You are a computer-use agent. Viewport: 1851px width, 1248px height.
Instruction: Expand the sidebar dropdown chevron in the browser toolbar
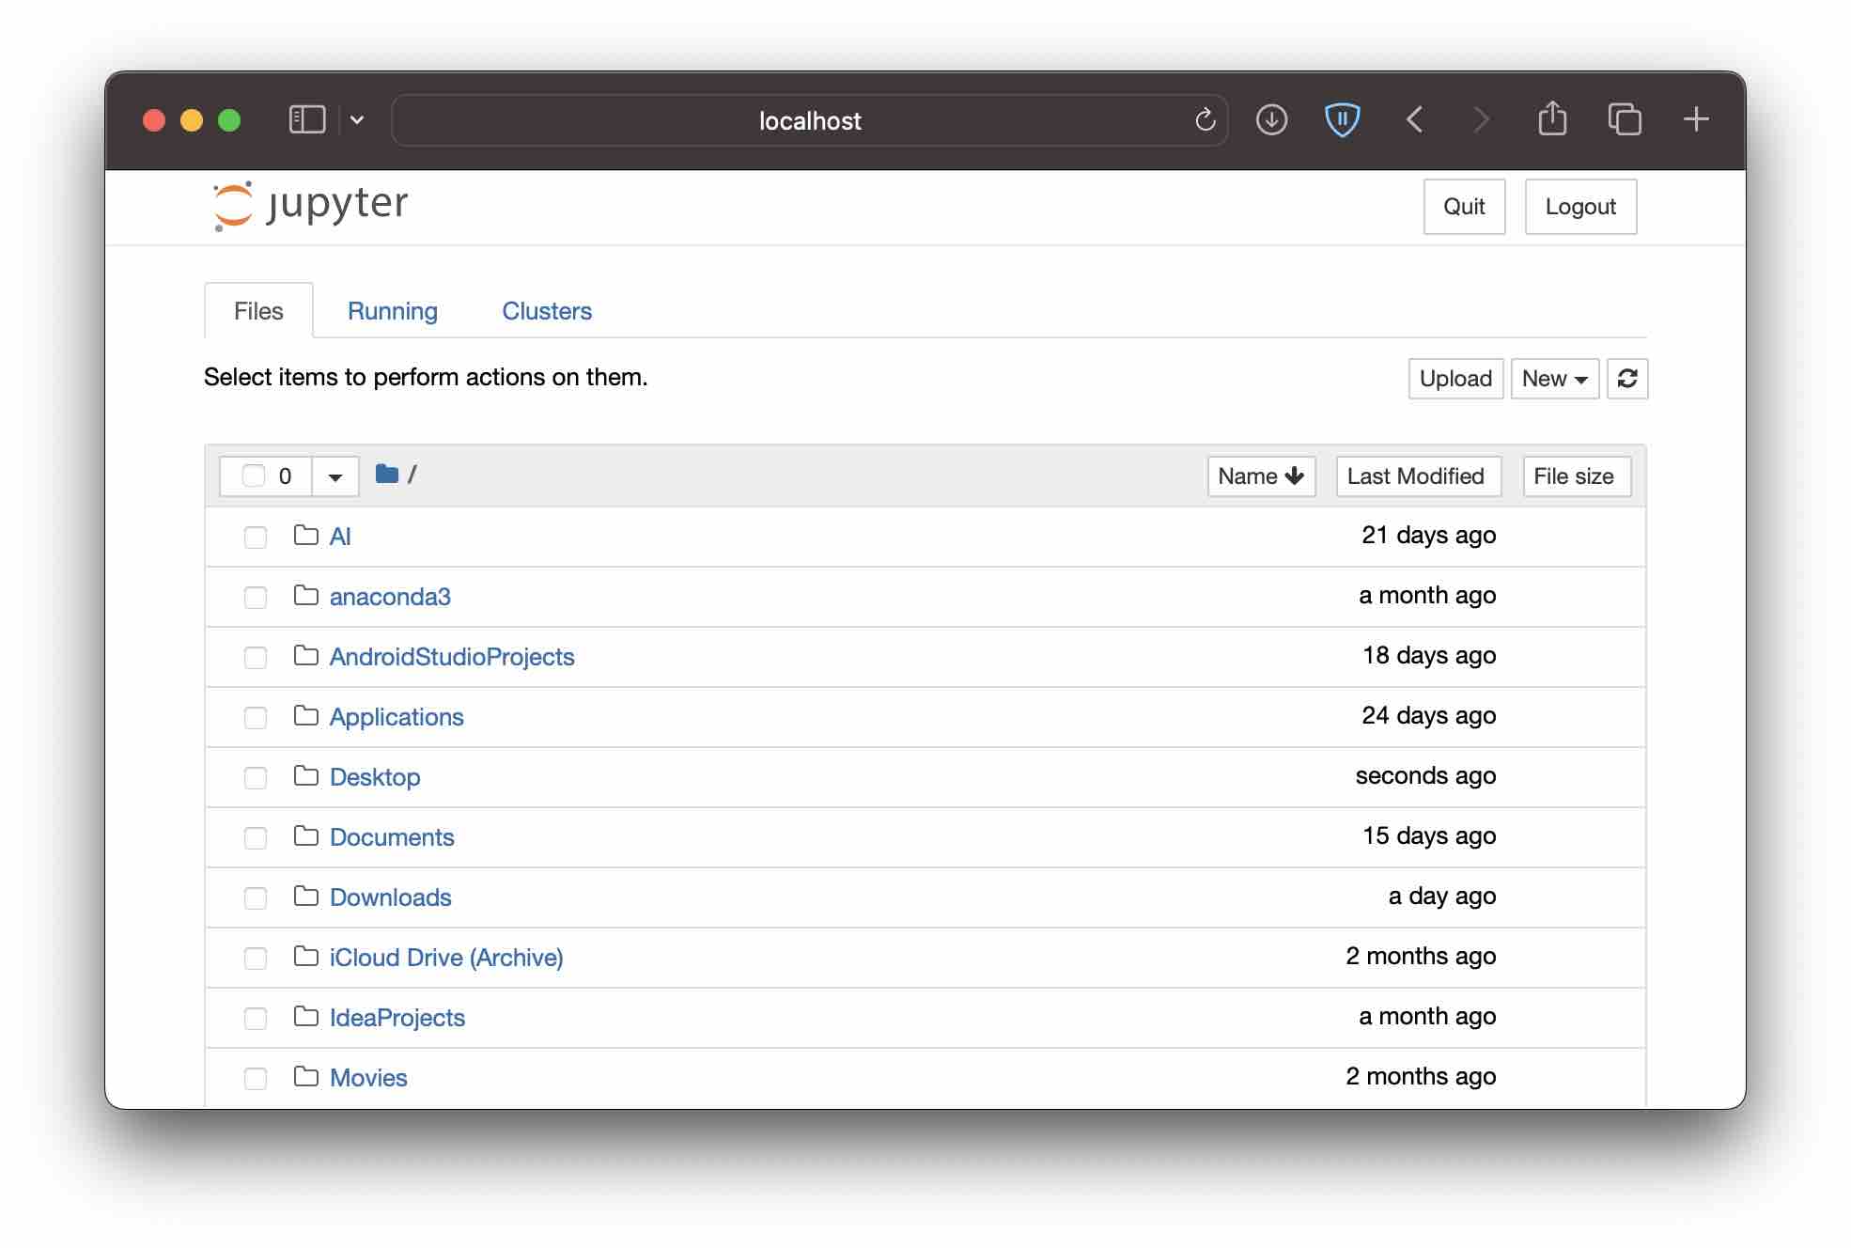357,120
